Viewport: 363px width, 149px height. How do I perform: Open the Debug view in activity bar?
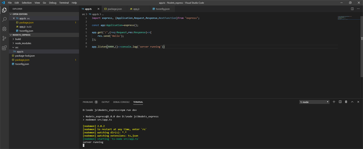pos(4,29)
